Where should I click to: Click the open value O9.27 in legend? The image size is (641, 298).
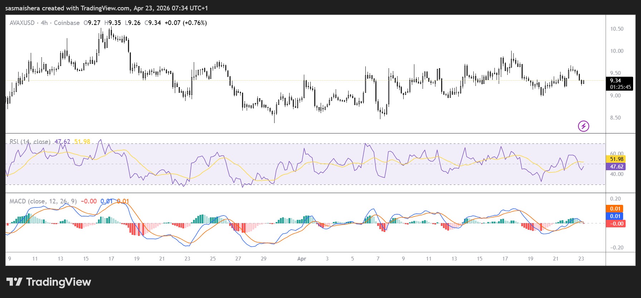(x=92, y=23)
